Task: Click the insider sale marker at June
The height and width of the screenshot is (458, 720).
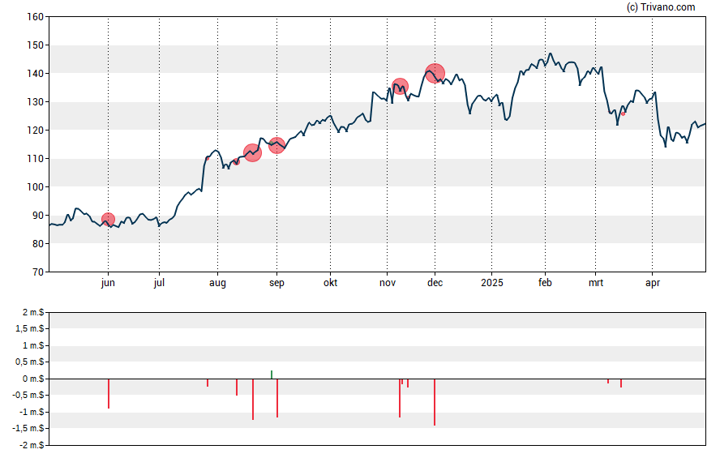Action: pos(108,220)
